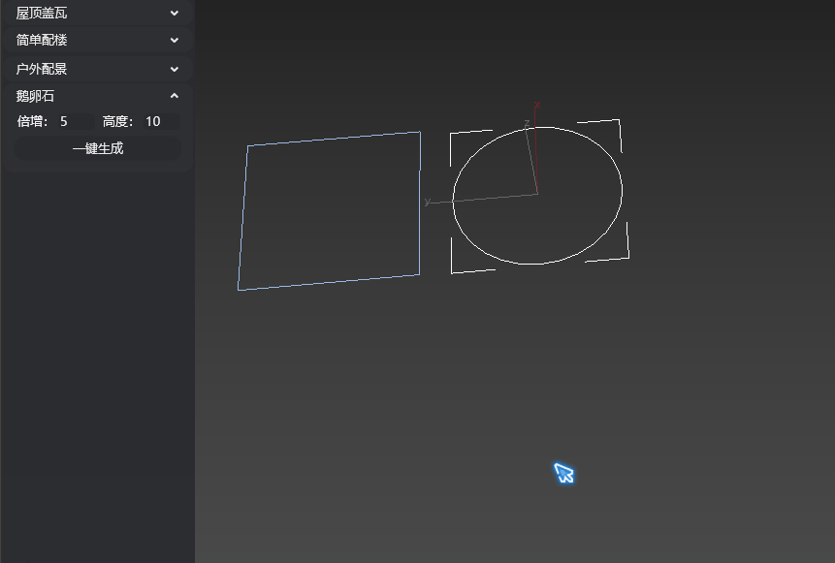
Task: Click the 高度 value field
Action: click(162, 121)
